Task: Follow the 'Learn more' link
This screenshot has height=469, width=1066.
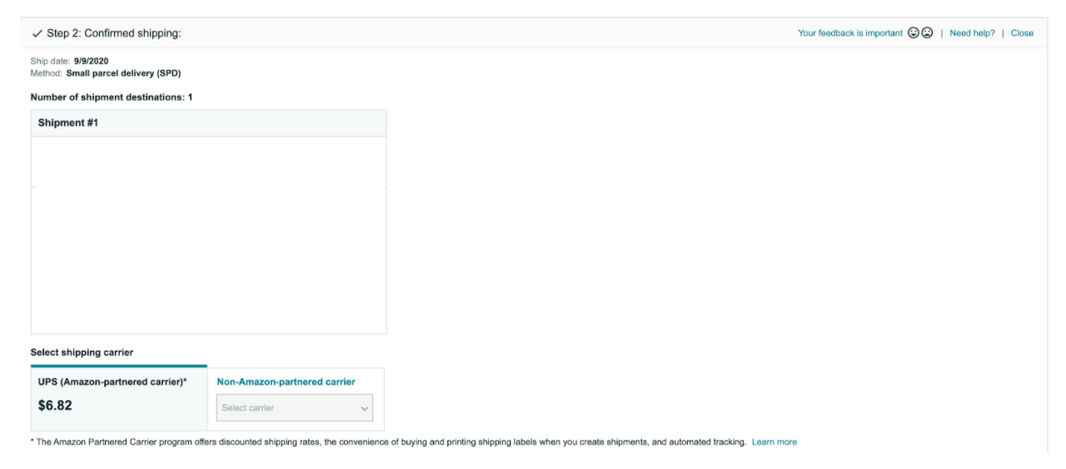Action: coord(774,442)
